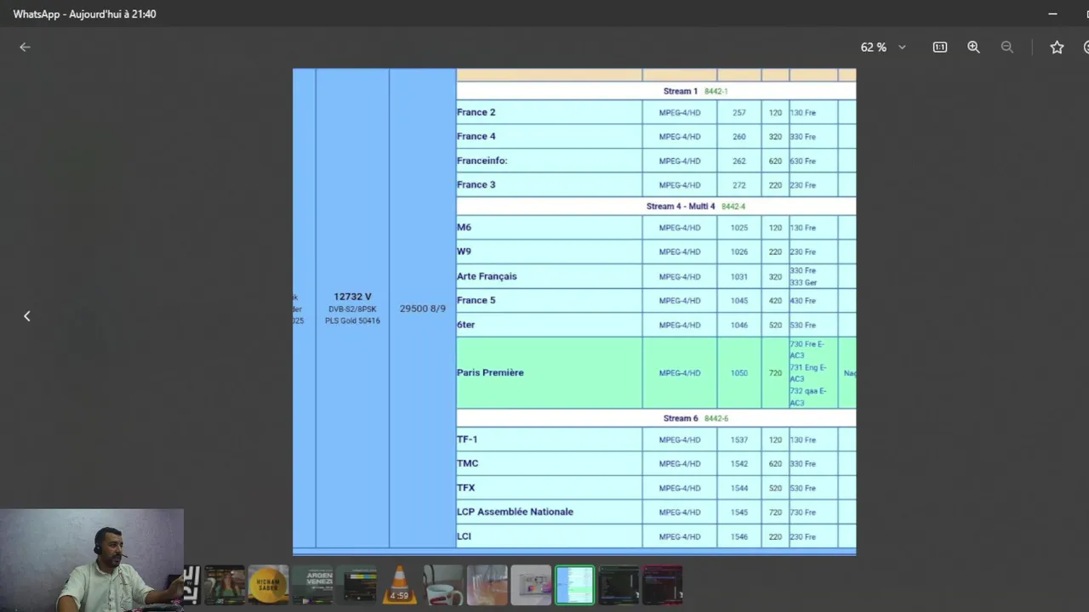
Task: Click the 8442-4 stream ID link
Action: [733, 207]
